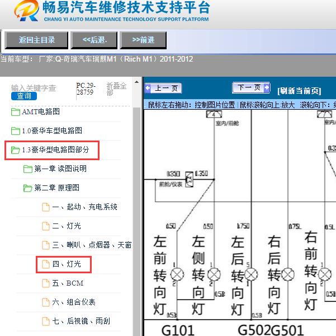Expand 第一章 读图说明 chapter
The image size is (336, 336).
[60, 169]
